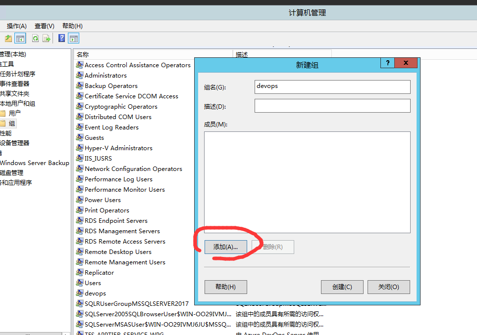Open the 帮助(H) menu
Viewport: 477px width, 335px height.
(x=72, y=26)
